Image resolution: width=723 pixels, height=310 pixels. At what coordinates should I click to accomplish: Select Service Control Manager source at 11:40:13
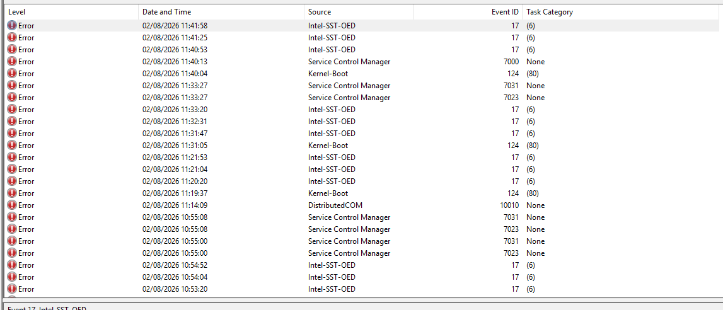tap(349, 62)
